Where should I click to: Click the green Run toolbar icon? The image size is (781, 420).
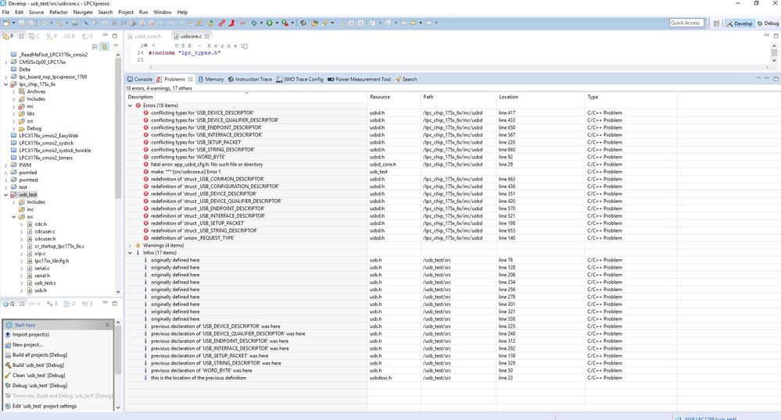[270, 23]
